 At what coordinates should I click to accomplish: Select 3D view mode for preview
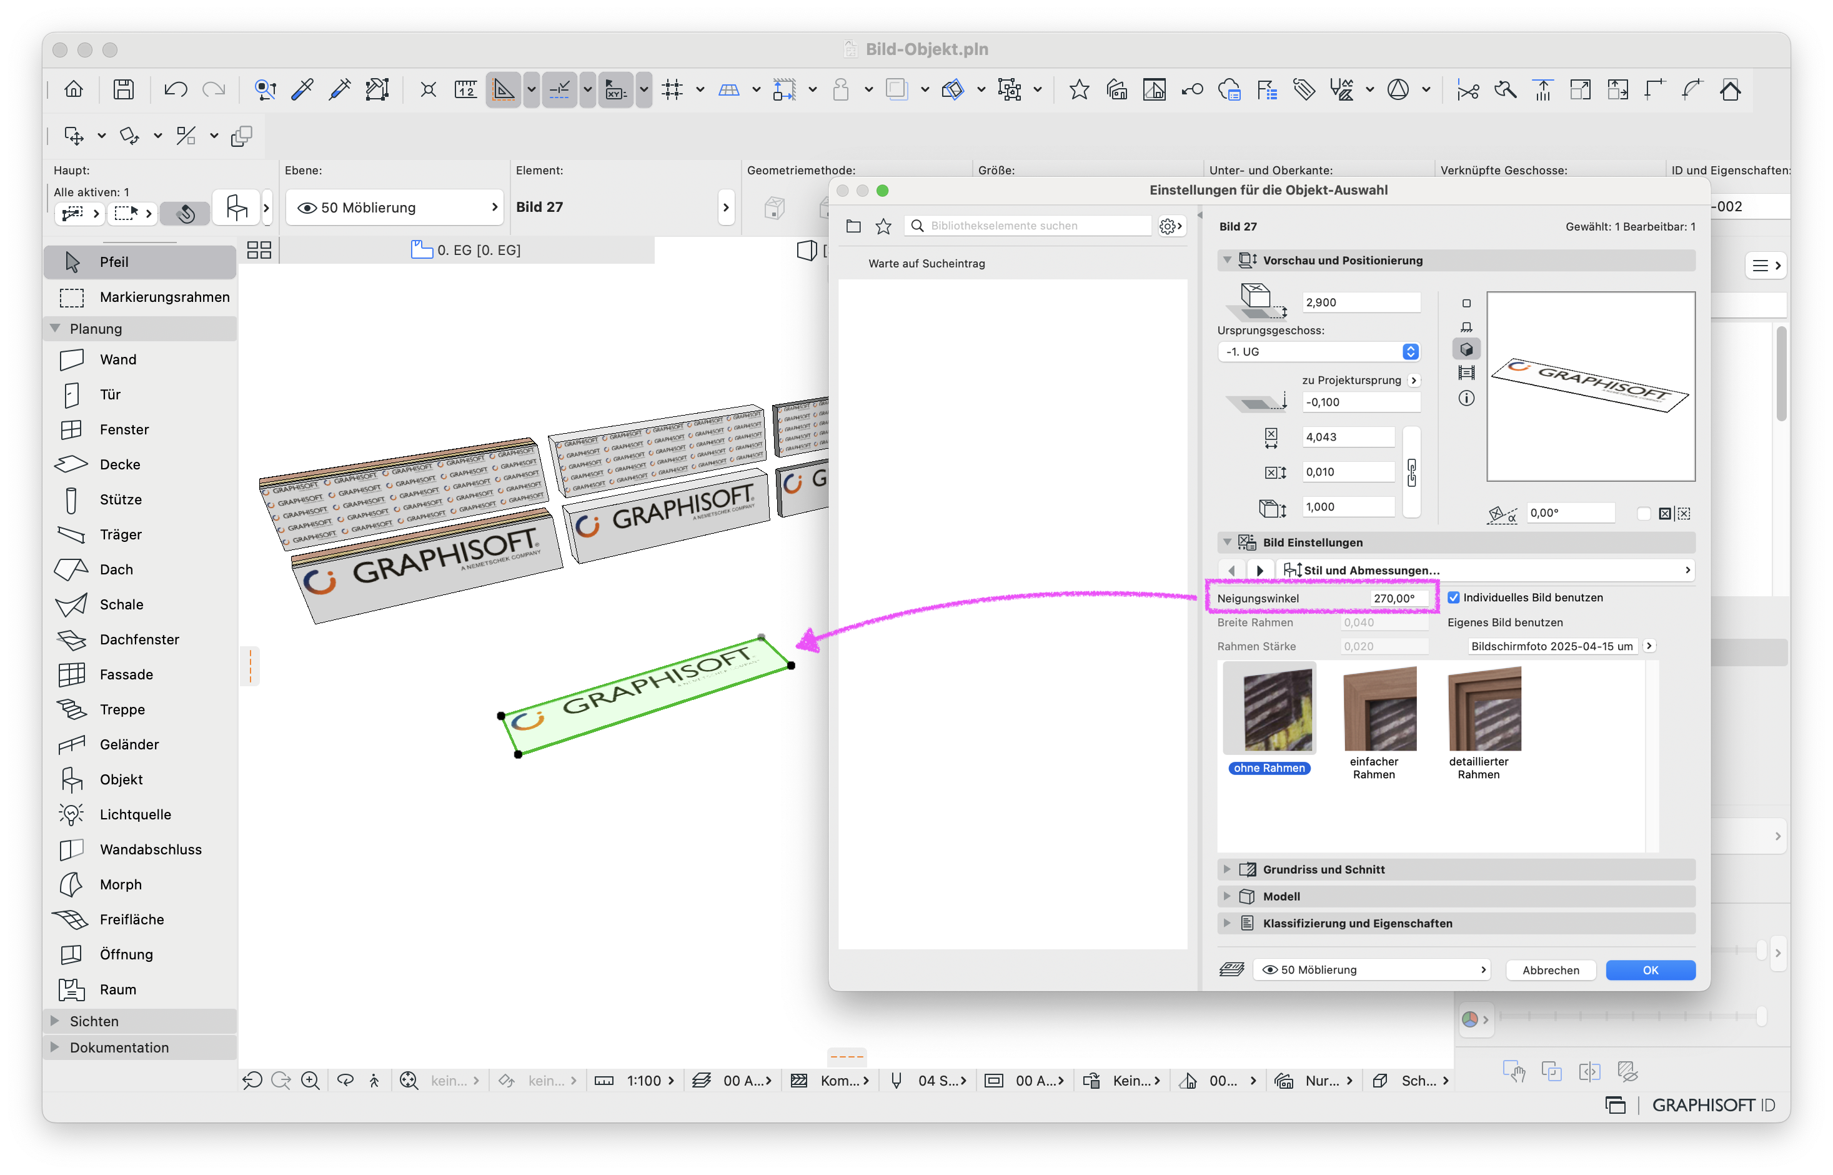[1466, 349]
